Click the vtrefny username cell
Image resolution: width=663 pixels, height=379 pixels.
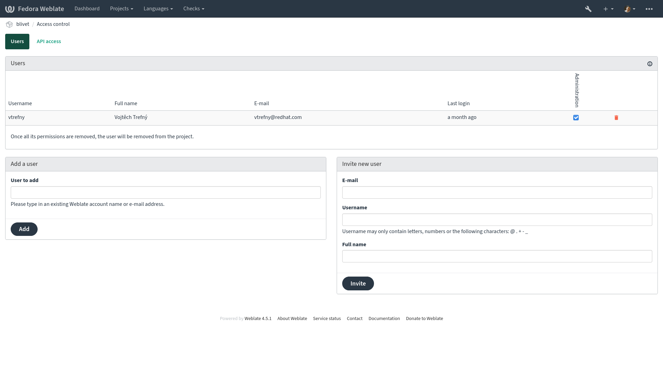[x=17, y=117]
